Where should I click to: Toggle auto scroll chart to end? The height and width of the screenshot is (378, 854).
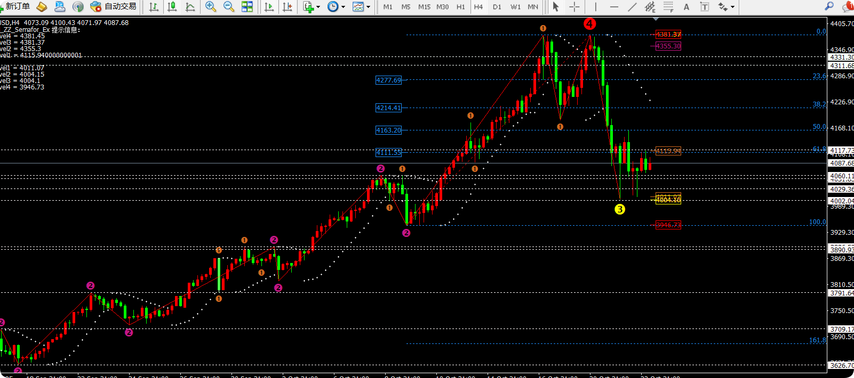click(269, 7)
